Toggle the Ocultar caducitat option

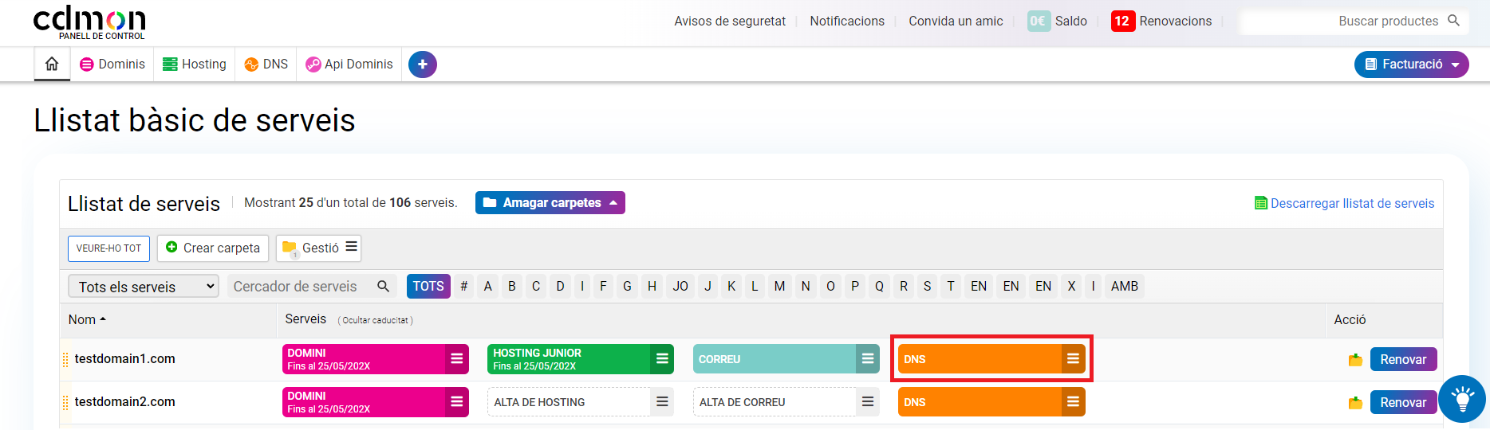375,320
